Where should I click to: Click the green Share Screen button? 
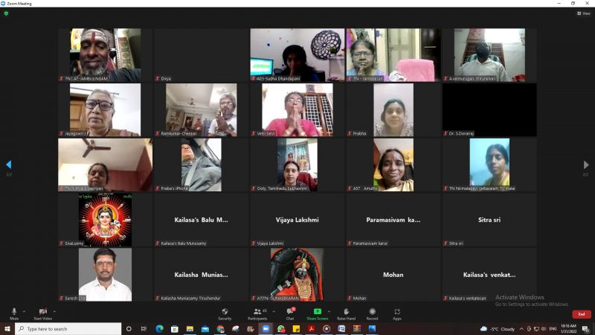(318, 313)
